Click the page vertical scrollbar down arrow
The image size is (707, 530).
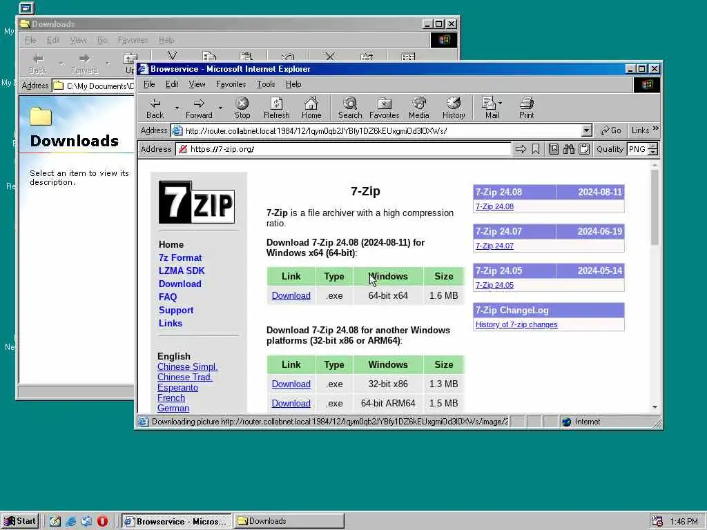[655, 407]
